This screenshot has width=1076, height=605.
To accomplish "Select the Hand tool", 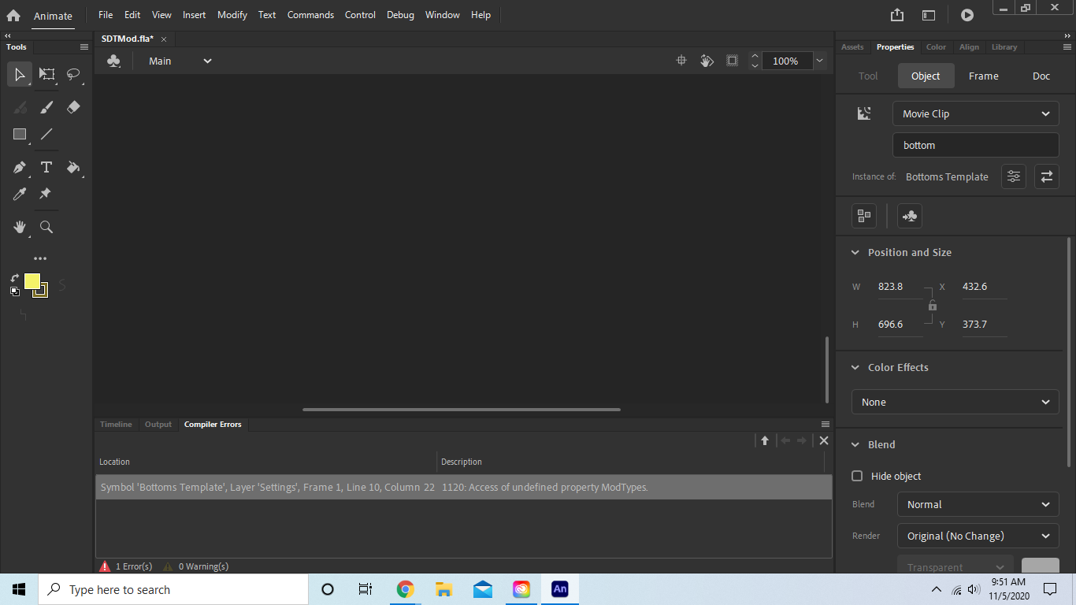I will tap(19, 227).
